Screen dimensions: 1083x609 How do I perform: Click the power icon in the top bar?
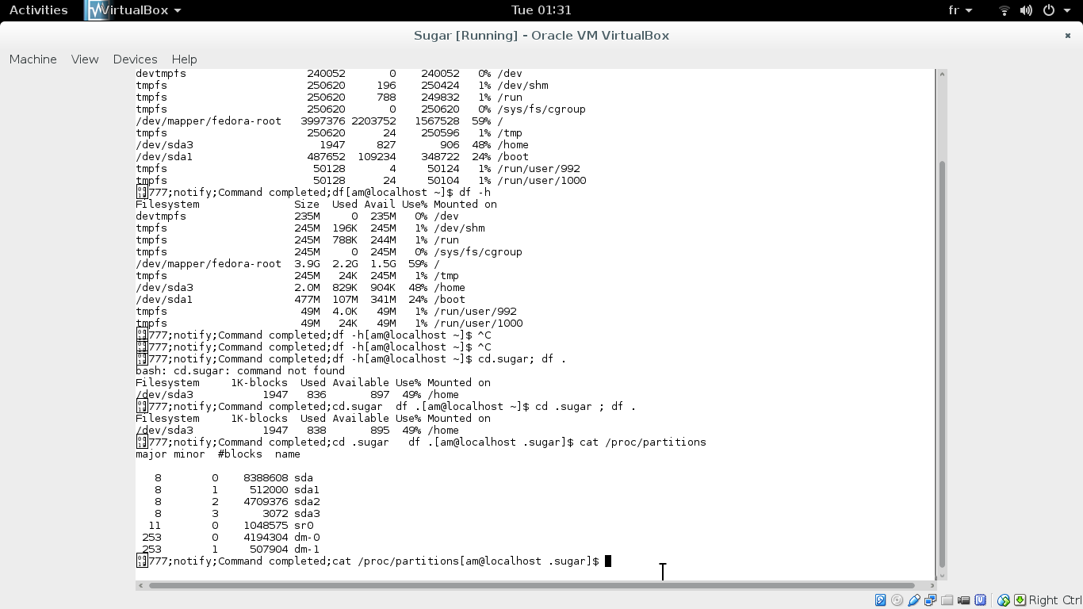(1048, 10)
